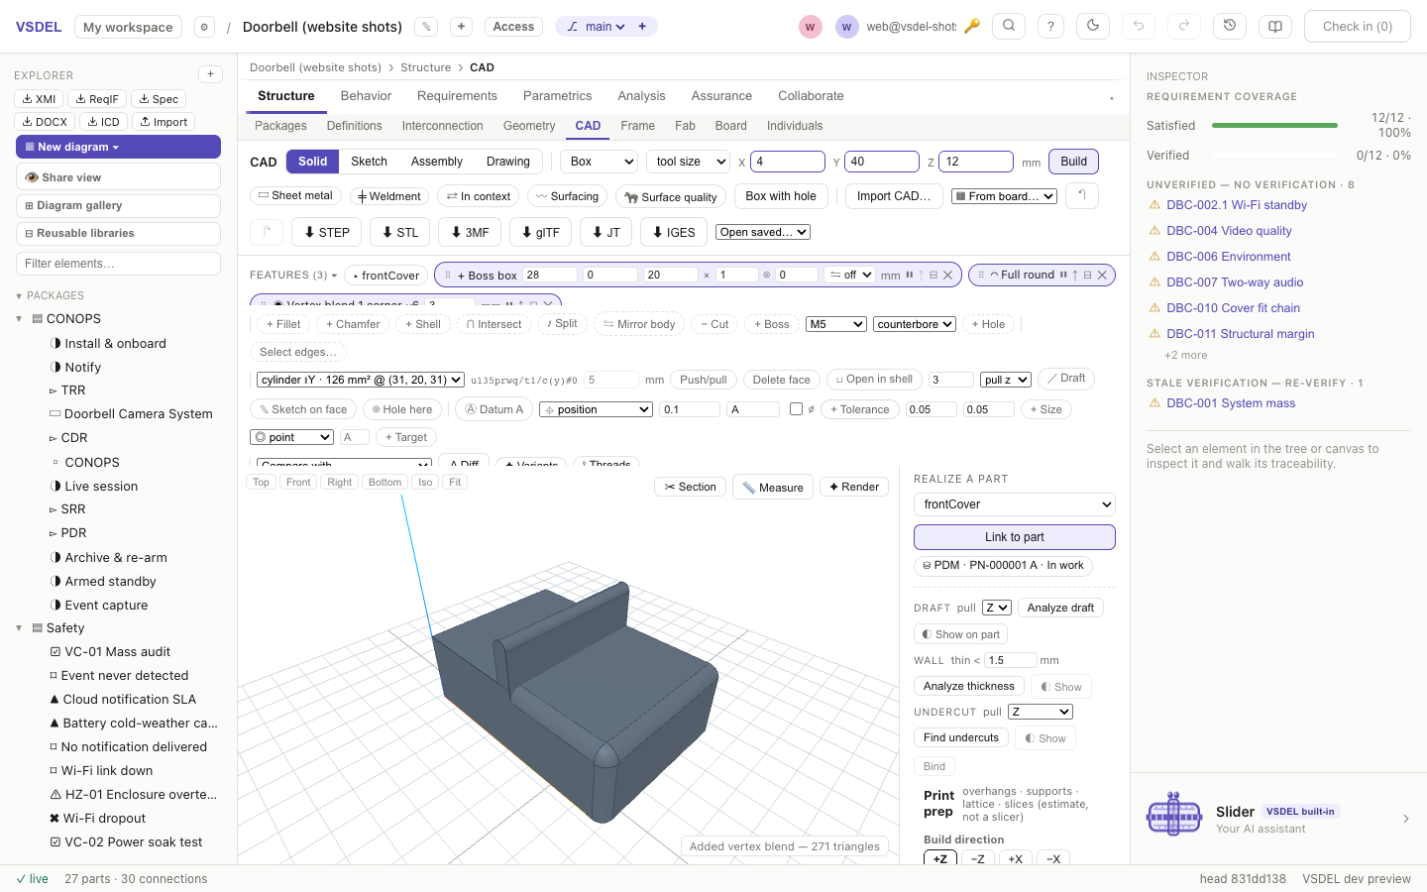This screenshot has height=892, width=1427.
Task: Download the STEP export
Action: point(327,232)
